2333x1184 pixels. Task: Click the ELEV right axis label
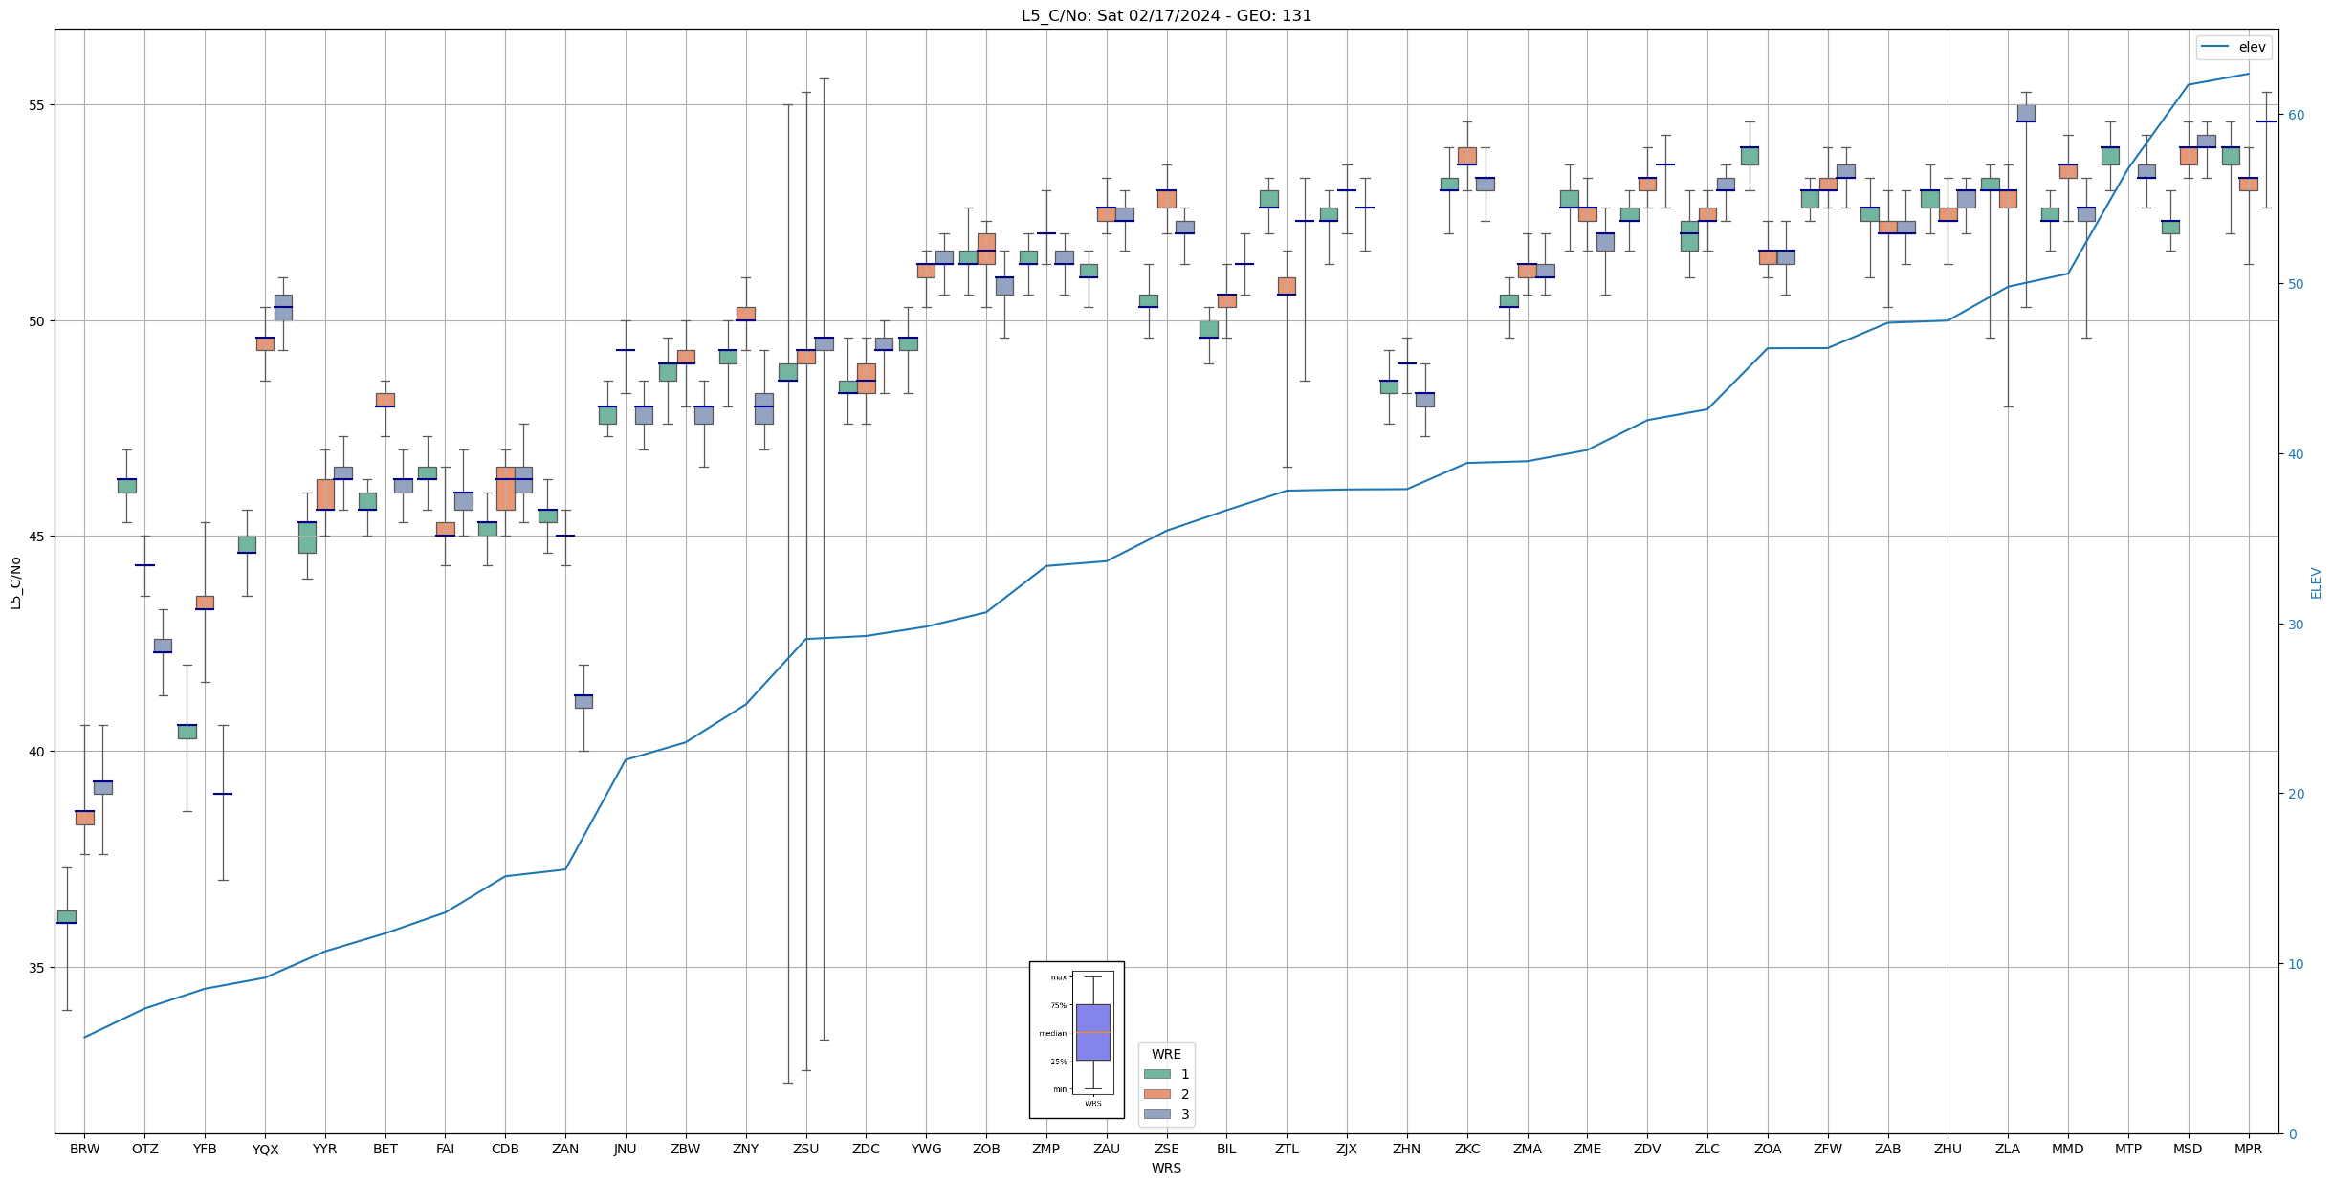[x=2316, y=581]
